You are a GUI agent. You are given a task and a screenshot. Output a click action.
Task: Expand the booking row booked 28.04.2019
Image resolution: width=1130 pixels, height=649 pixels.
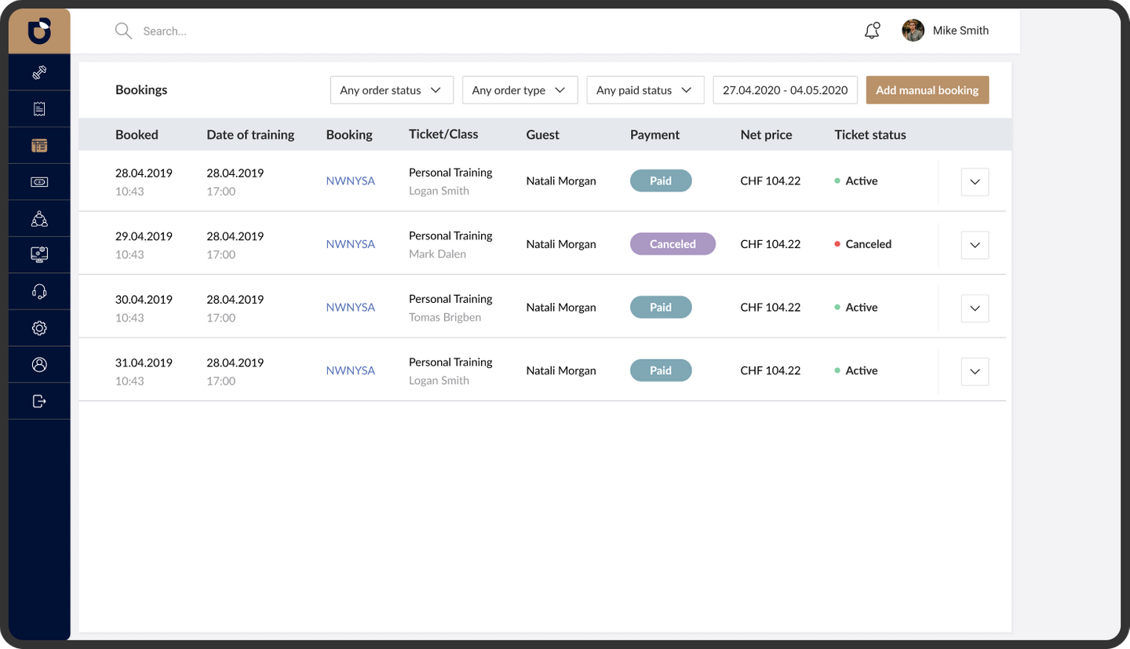click(975, 181)
